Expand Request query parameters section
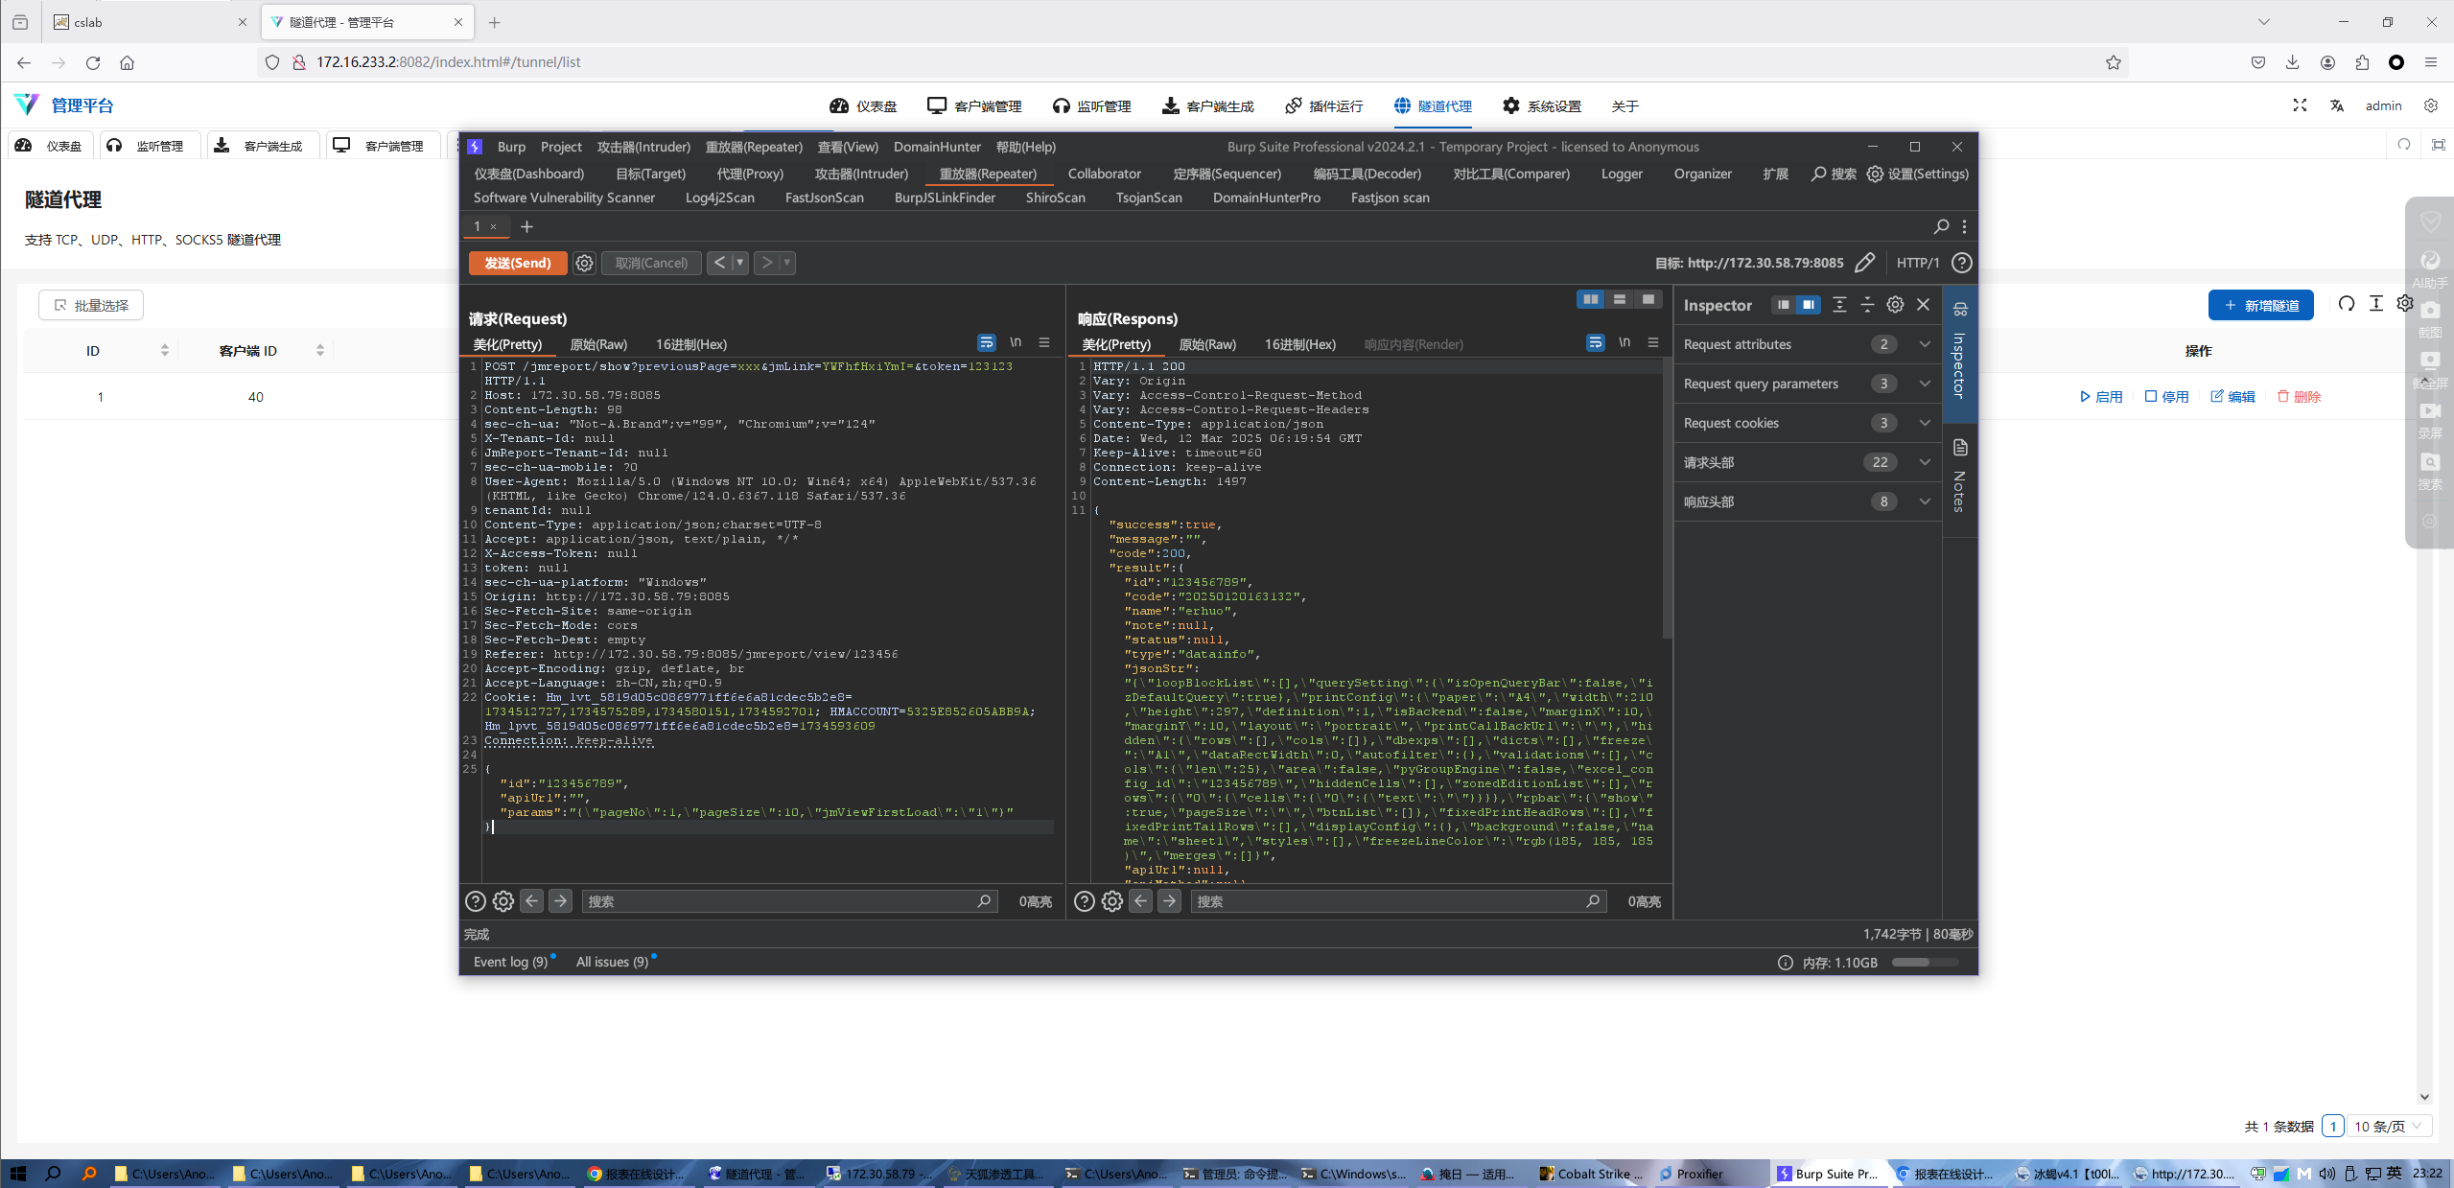Viewport: 2454px width, 1188px height. [x=1924, y=384]
